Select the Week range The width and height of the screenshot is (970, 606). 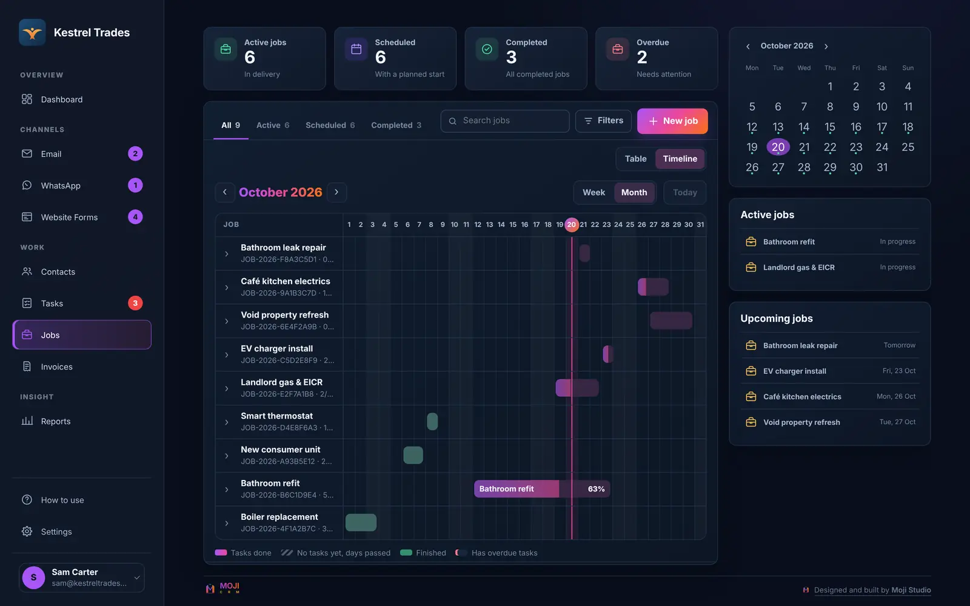tap(594, 193)
